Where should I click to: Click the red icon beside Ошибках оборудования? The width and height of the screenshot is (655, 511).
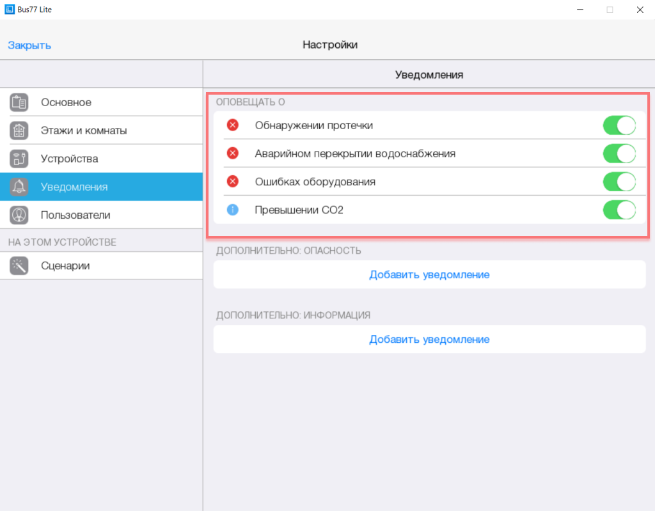232,182
